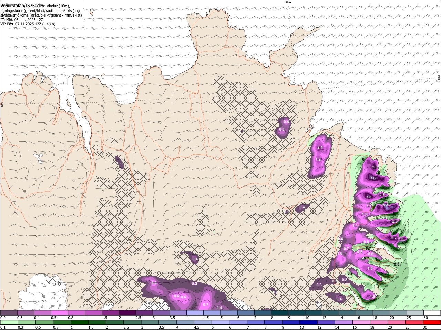441x330 pixels.
Task: Click the 3.6 value label on the map
Action: [373, 178]
